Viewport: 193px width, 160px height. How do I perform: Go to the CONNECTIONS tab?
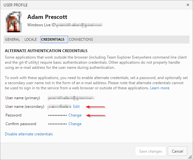click(x=81, y=40)
